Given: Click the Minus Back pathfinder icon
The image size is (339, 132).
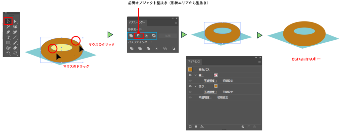Looking at the screenshot, I should click(173, 48).
